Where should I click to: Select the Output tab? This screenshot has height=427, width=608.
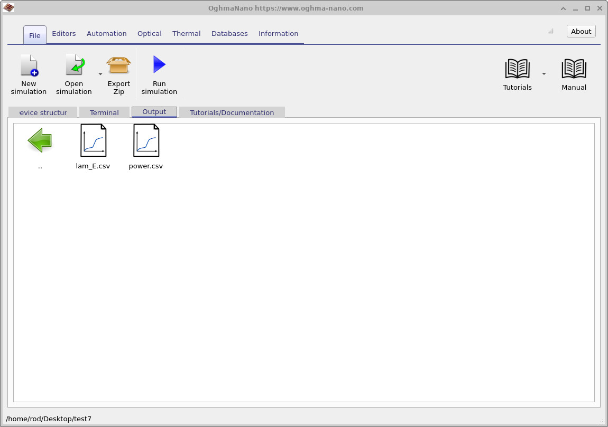154,112
